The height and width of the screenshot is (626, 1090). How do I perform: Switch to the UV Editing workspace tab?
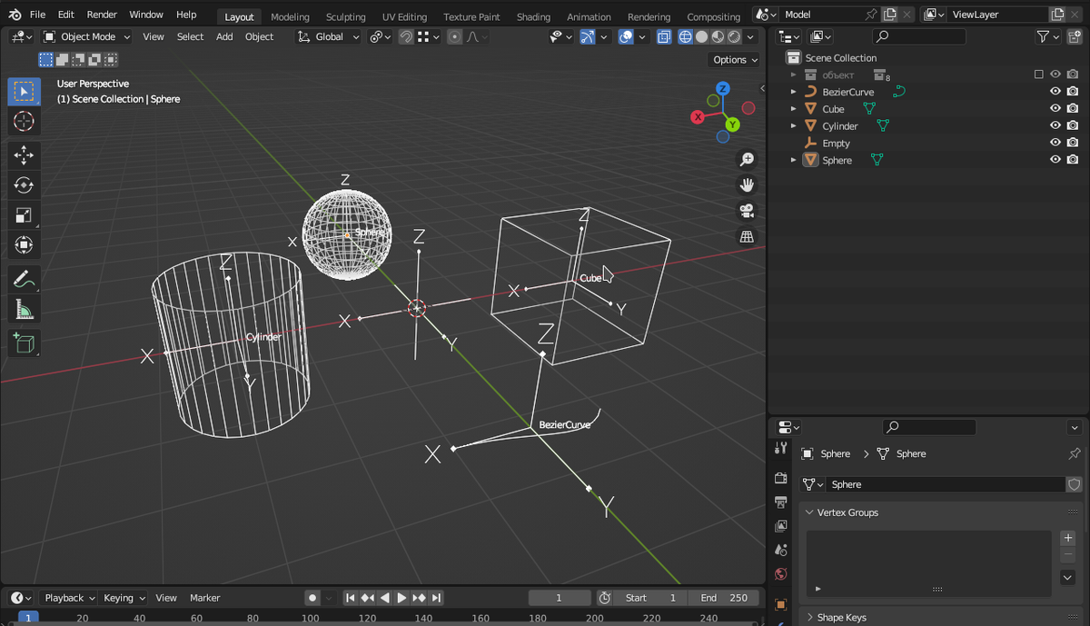click(404, 16)
